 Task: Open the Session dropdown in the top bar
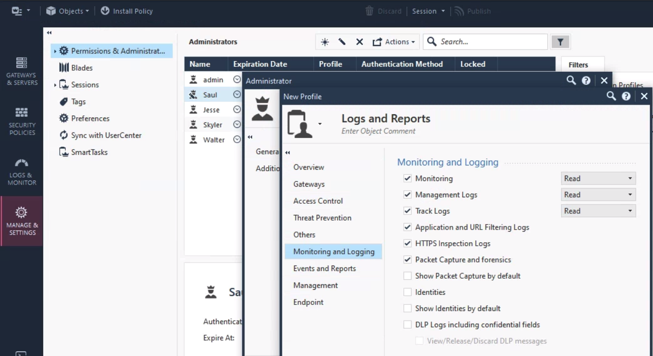[428, 11]
